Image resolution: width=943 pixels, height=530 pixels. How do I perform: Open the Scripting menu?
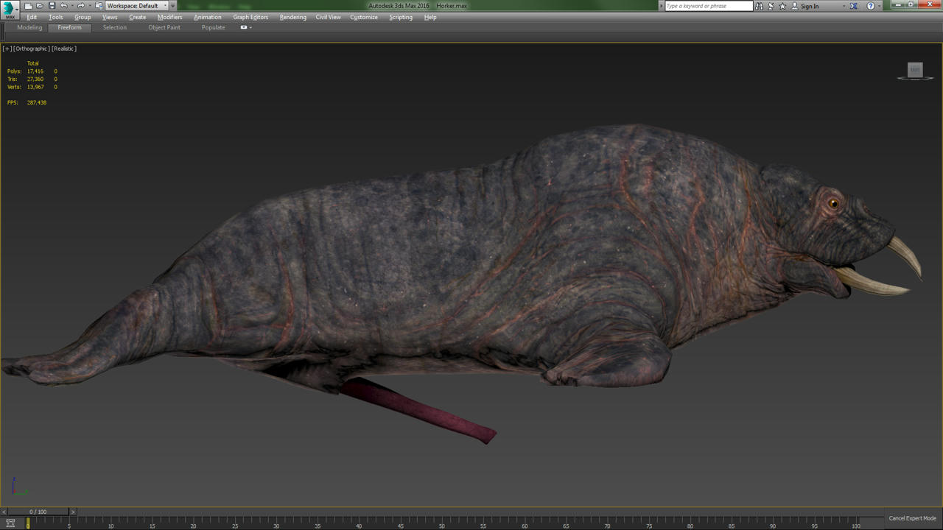tap(401, 17)
